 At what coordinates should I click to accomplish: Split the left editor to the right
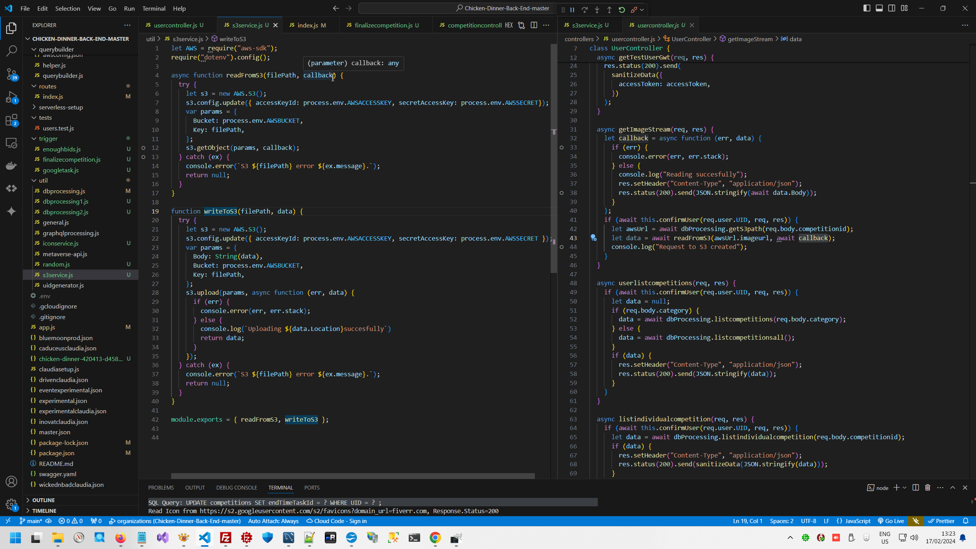(534, 25)
